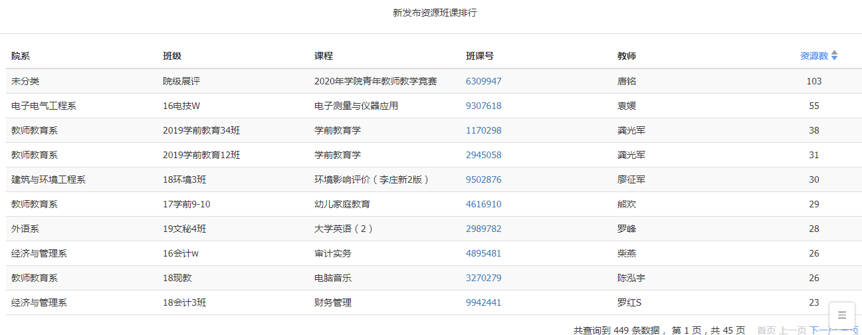
Task: Open class-course number 4616910
Action: [x=484, y=204]
